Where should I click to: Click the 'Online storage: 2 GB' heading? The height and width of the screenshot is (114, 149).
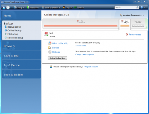pyautogui.click(x=56, y=15)
